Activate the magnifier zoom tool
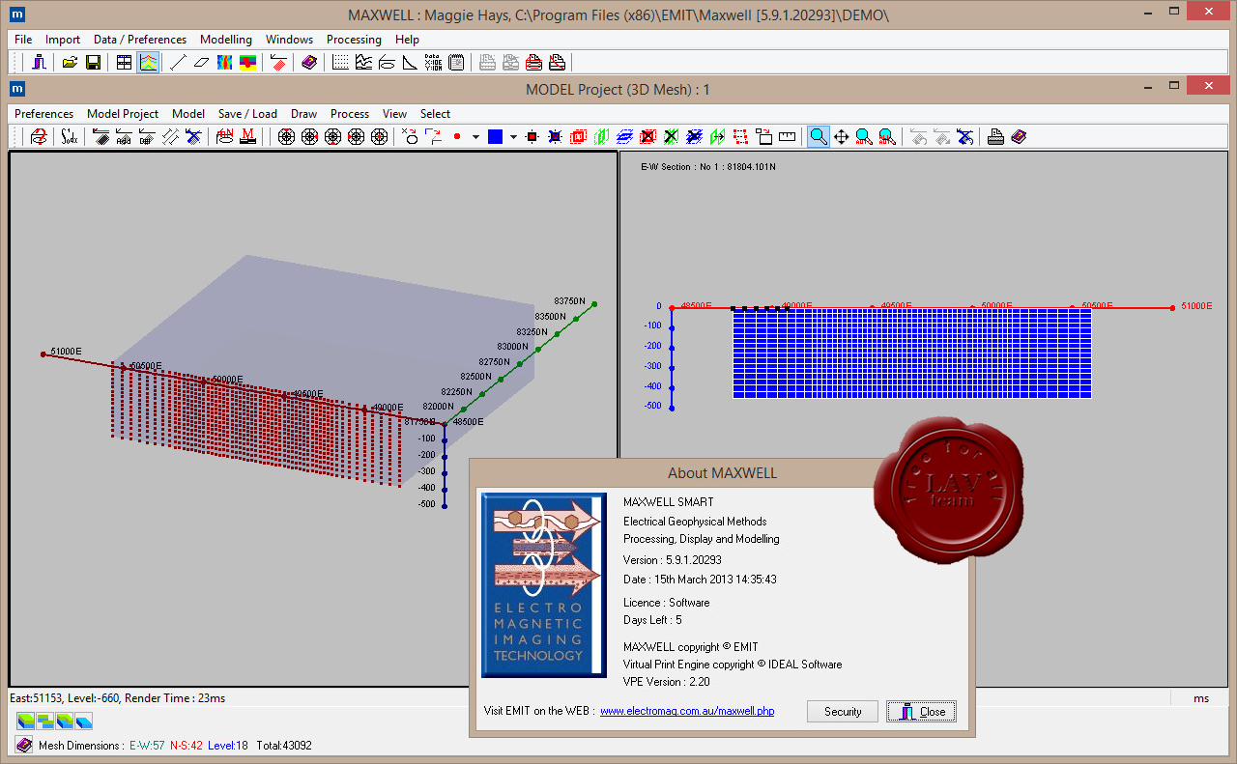 coord(819,137)
